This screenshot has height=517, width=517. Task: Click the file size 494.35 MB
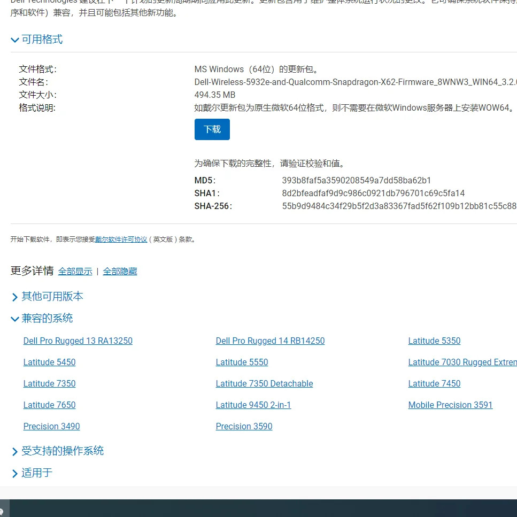coord(214,95)
